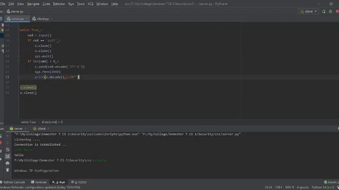
Task: Click the down-arrow icon in Run panel
Action: 7,142
